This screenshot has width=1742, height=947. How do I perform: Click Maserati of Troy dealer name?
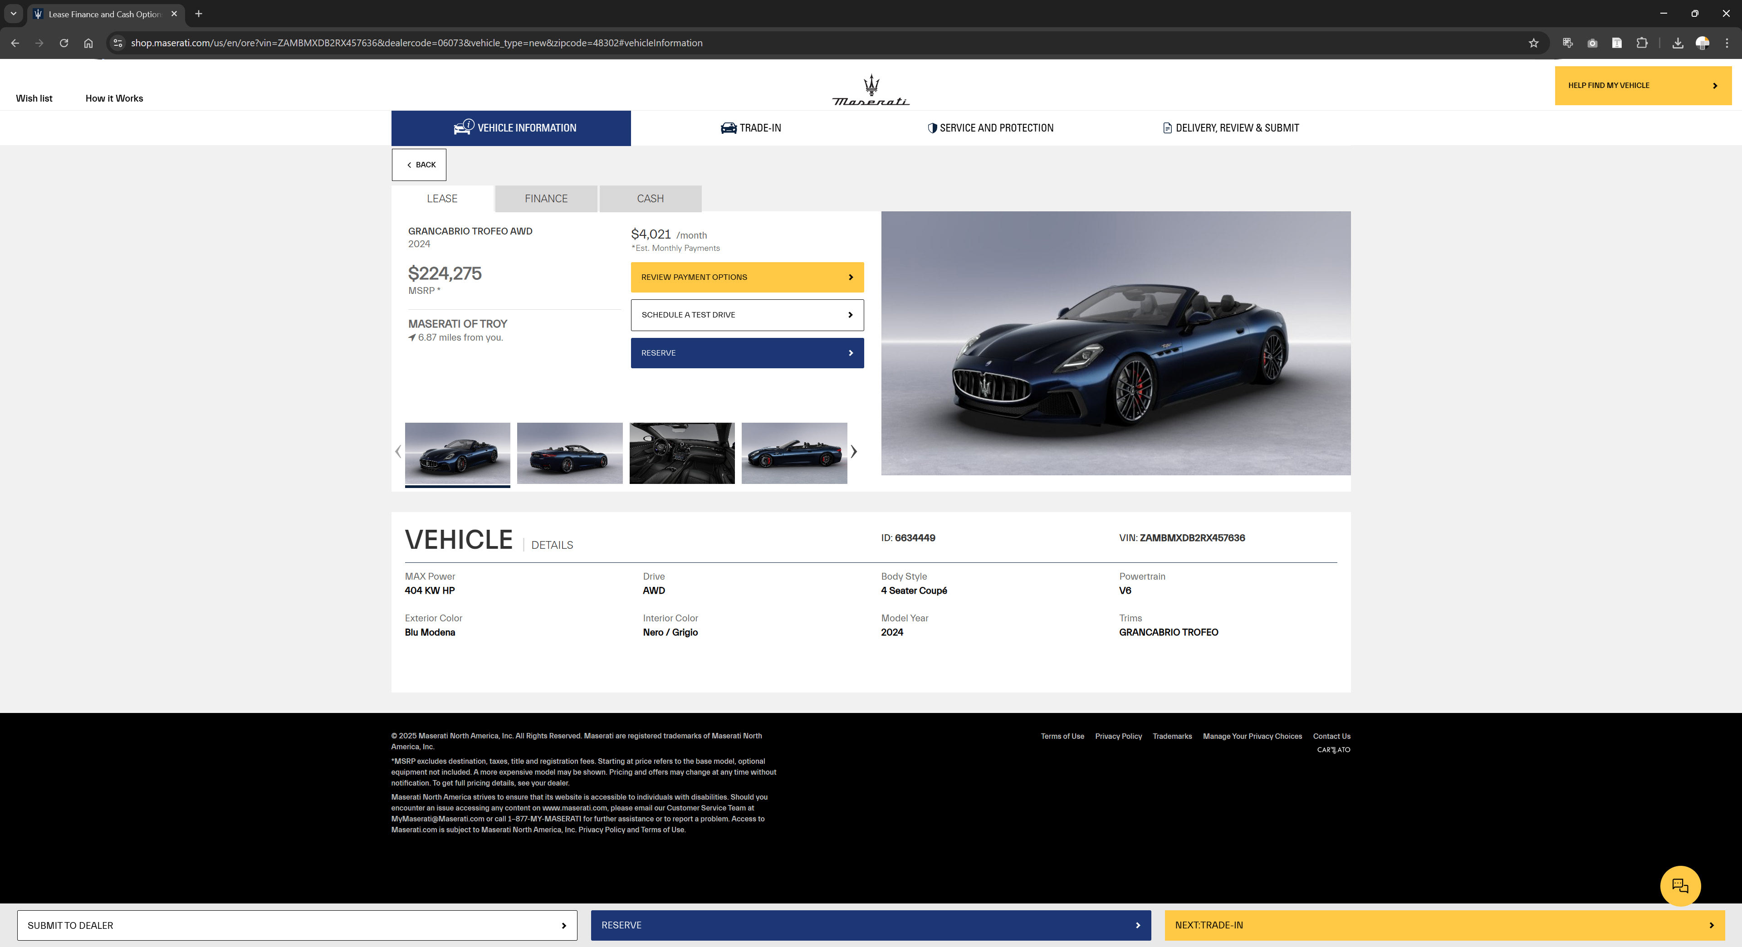click(458, 324)
